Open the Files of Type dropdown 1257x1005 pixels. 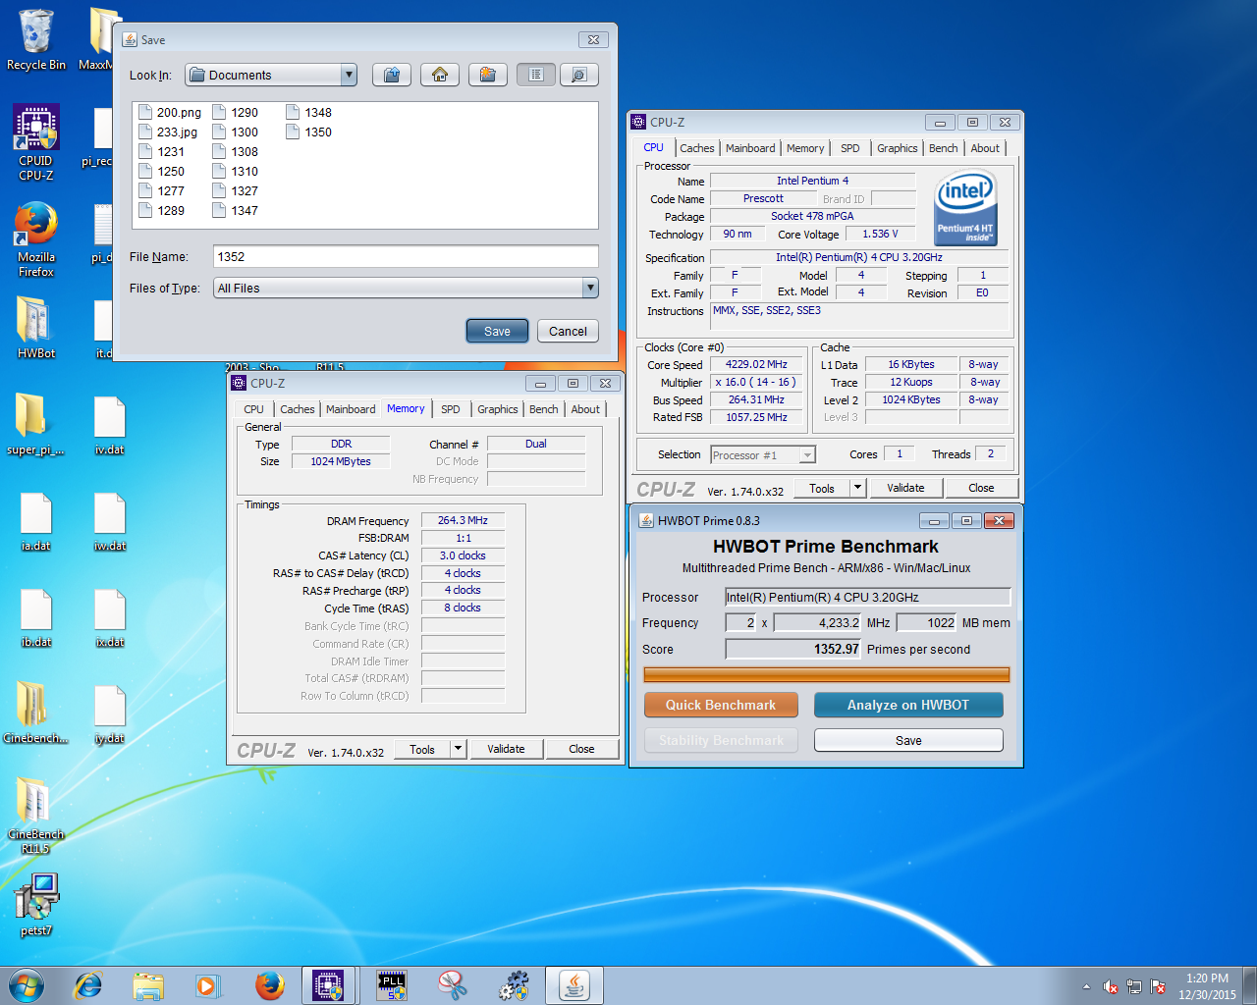click(406, 288)
